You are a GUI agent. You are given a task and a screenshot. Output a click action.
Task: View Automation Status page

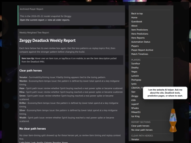pos(141,42)
